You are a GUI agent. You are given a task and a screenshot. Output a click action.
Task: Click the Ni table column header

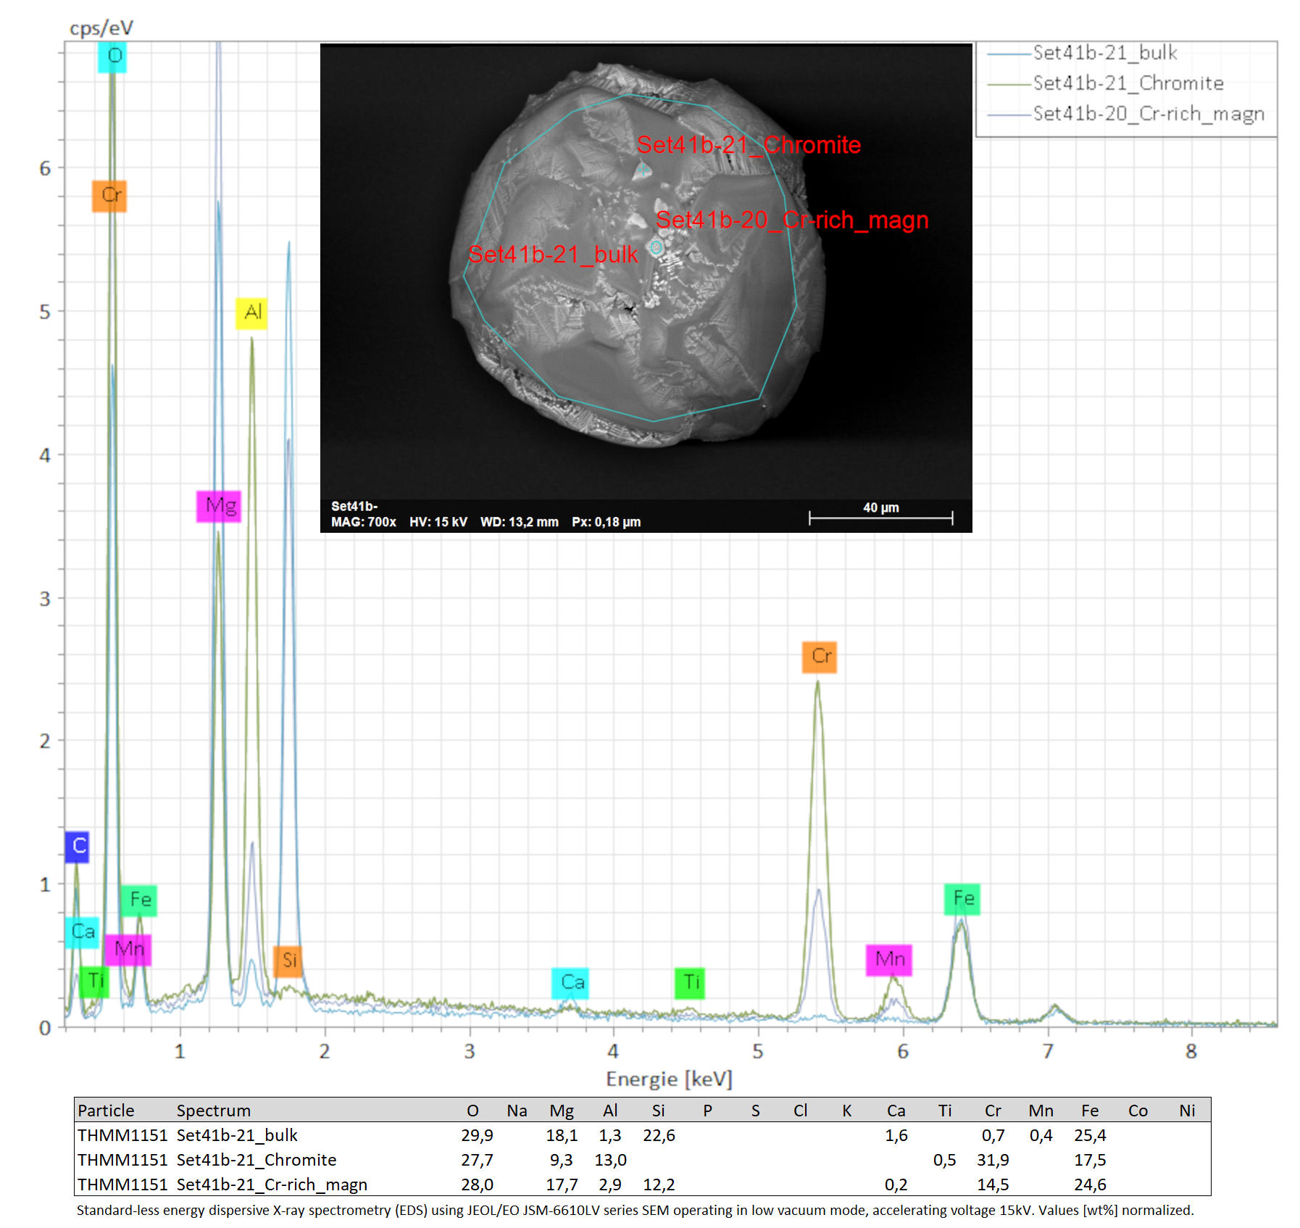[x=1187, y=1111]
